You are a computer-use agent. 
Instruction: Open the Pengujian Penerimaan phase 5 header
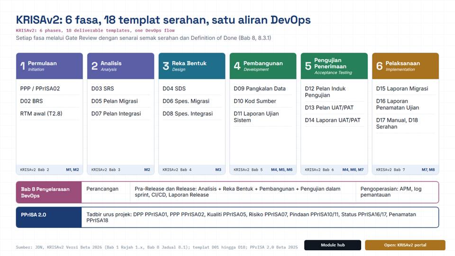(334, 66)
